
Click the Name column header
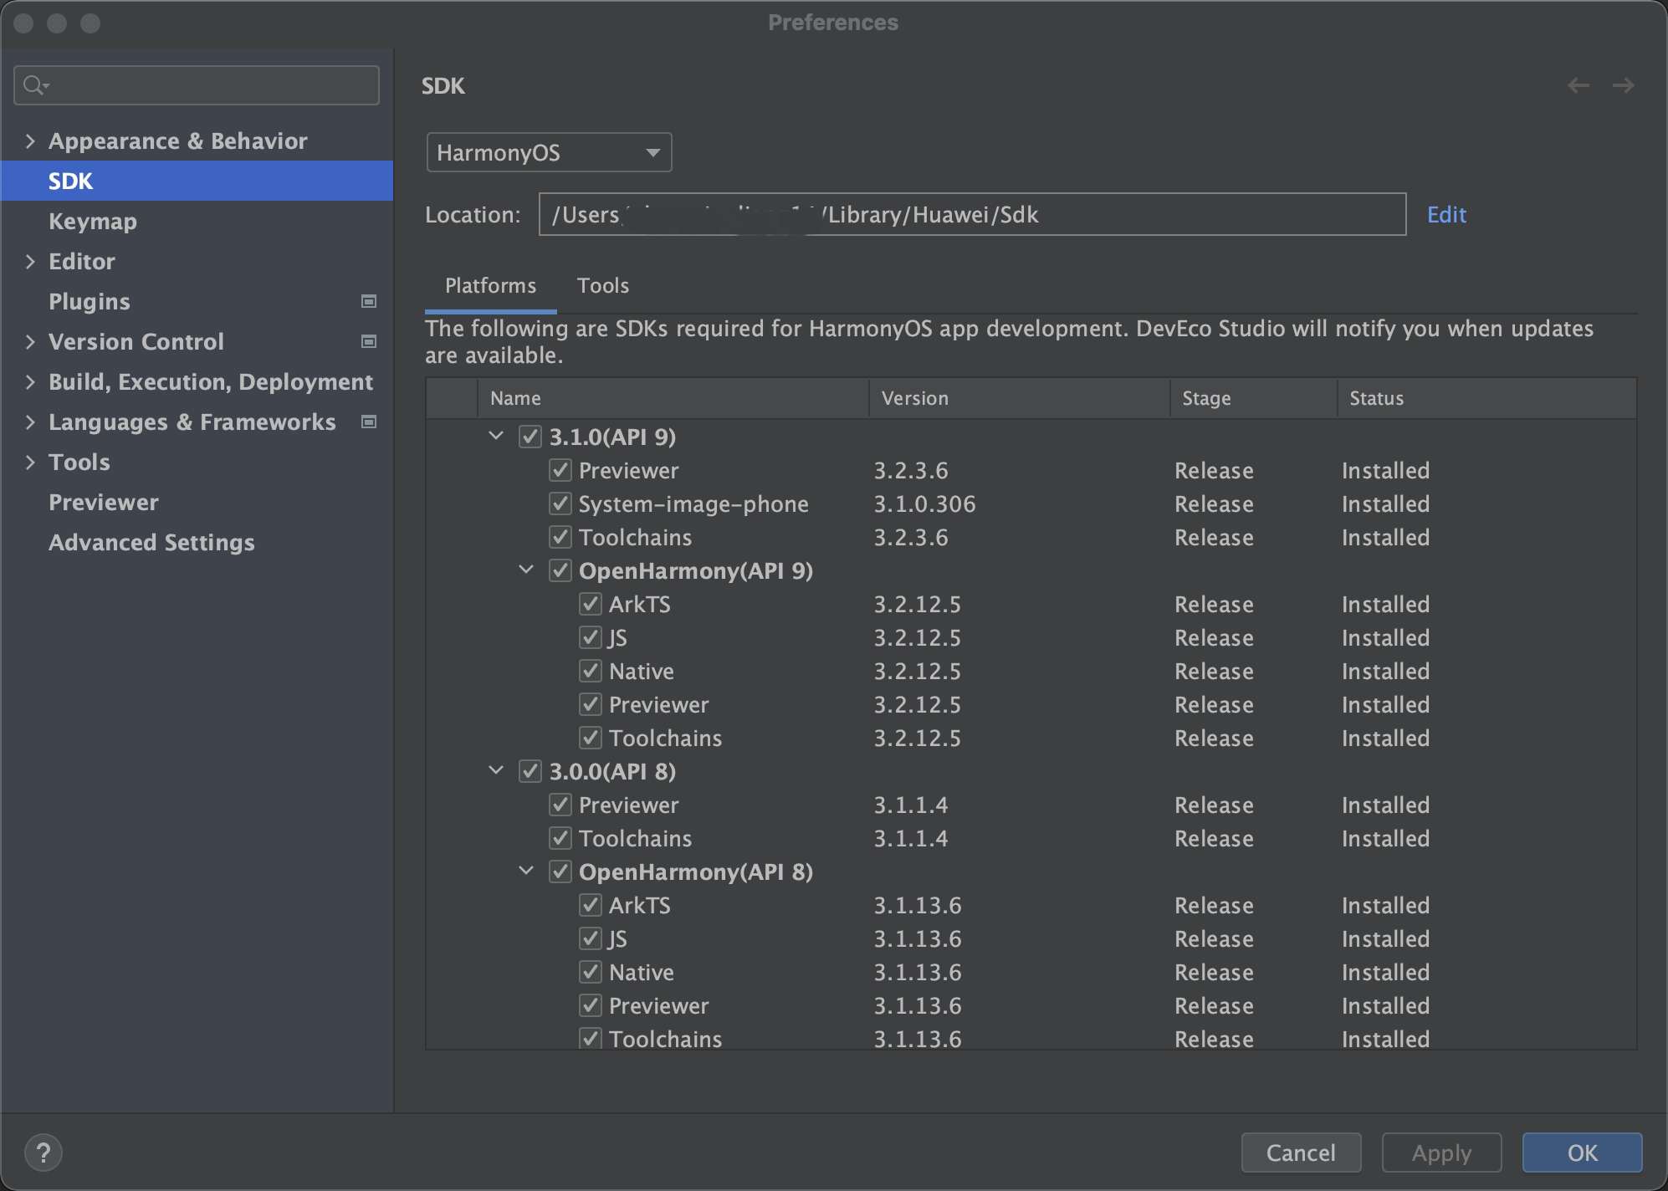point(673,398)
